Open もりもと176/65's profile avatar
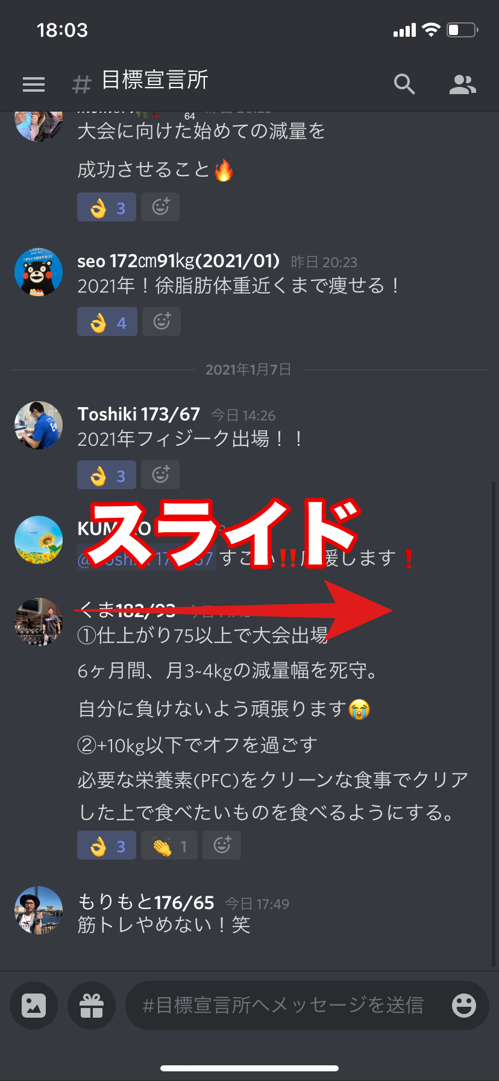Viewport: 499px width, 1081px height. pos(39,910)
